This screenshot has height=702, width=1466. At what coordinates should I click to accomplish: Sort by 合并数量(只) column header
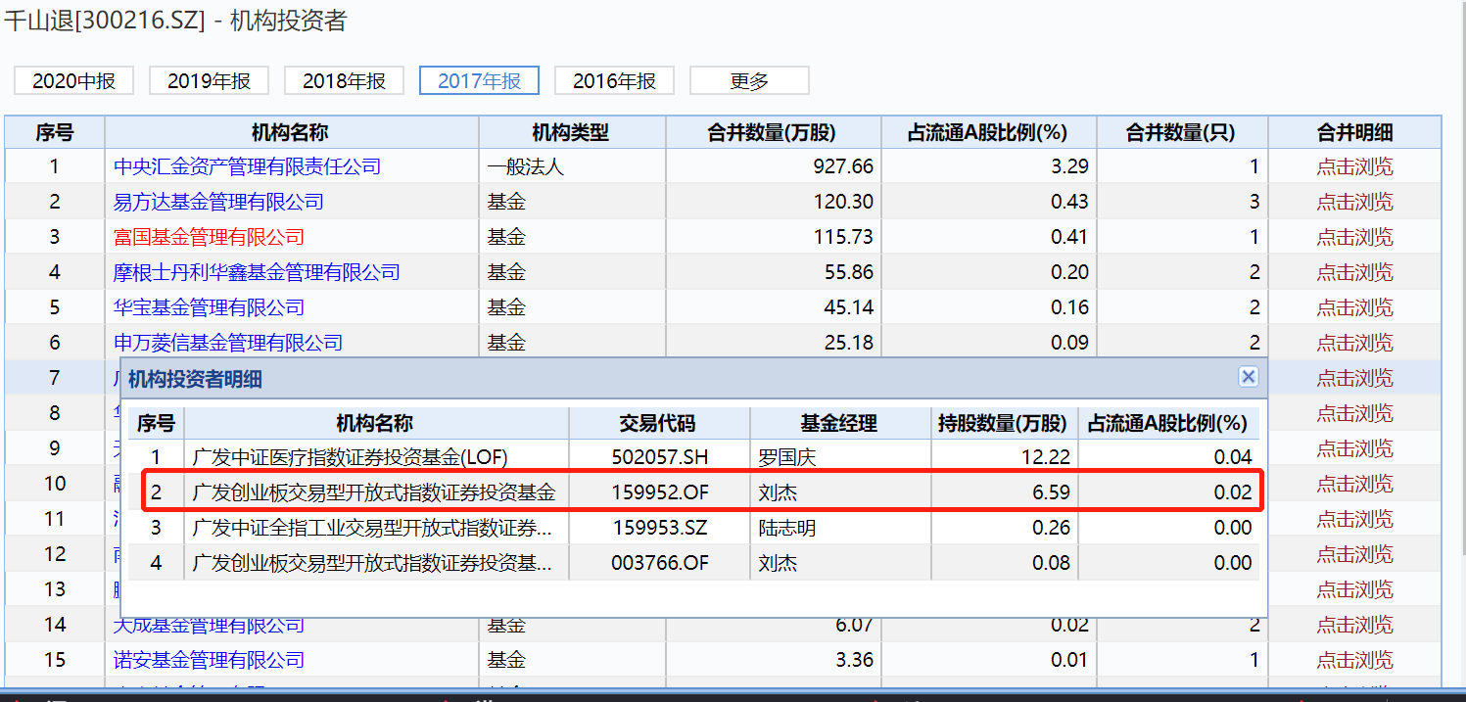1182,132
